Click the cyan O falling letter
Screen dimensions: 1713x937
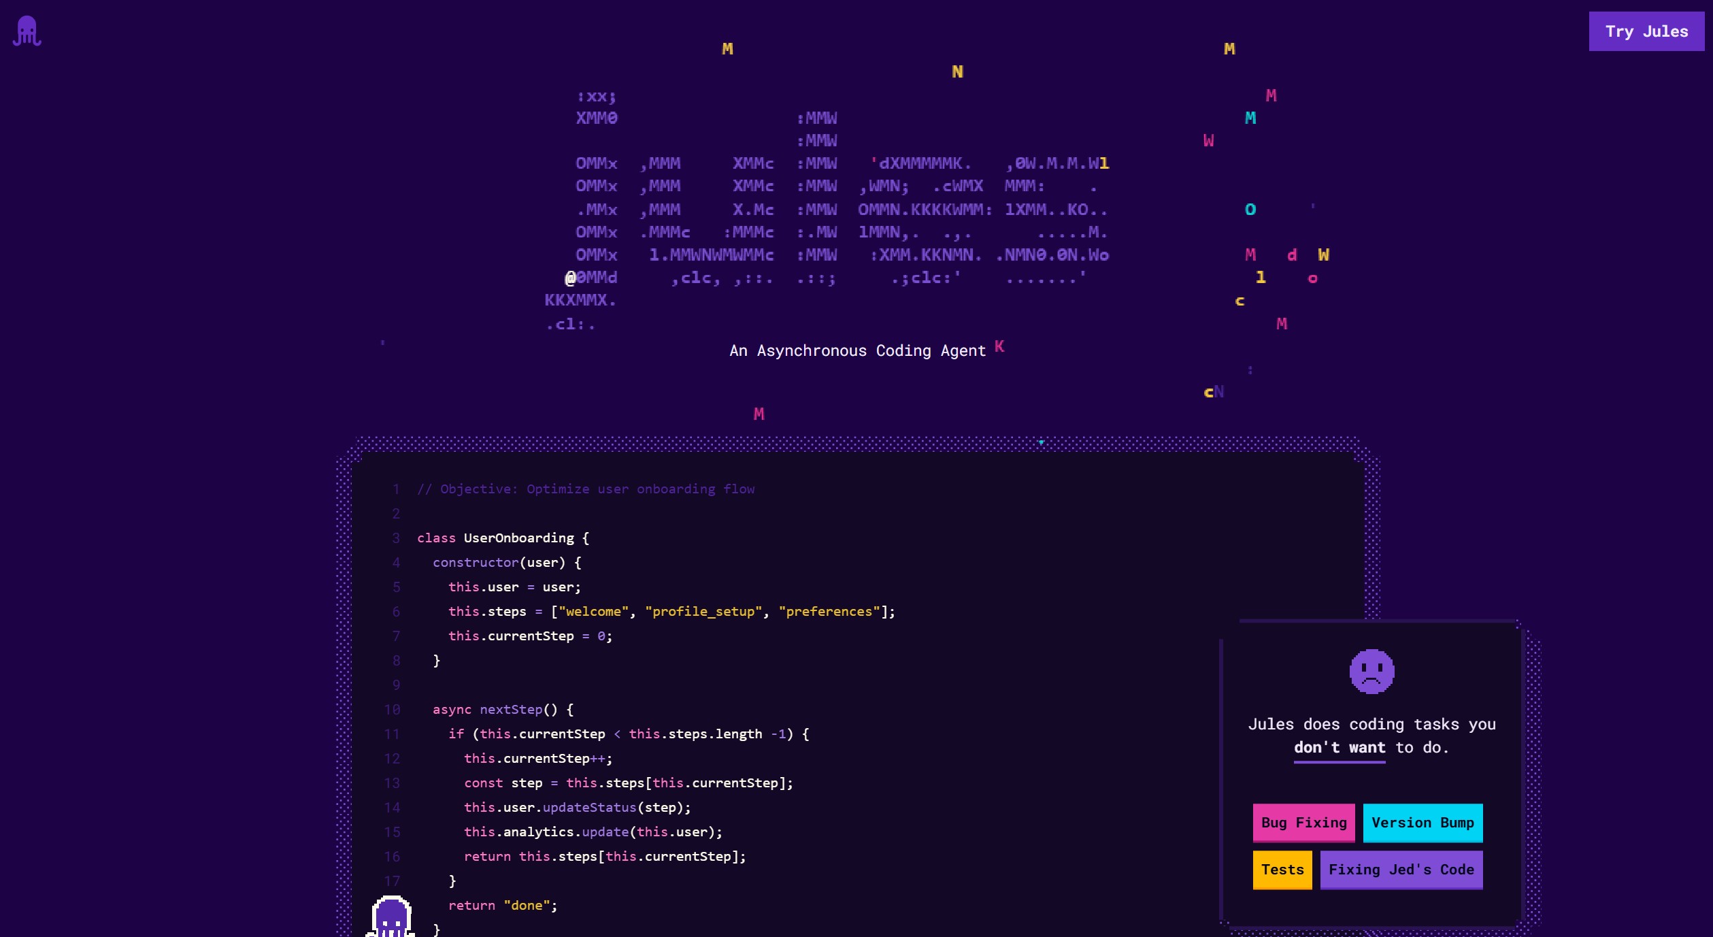point(1250,210)
